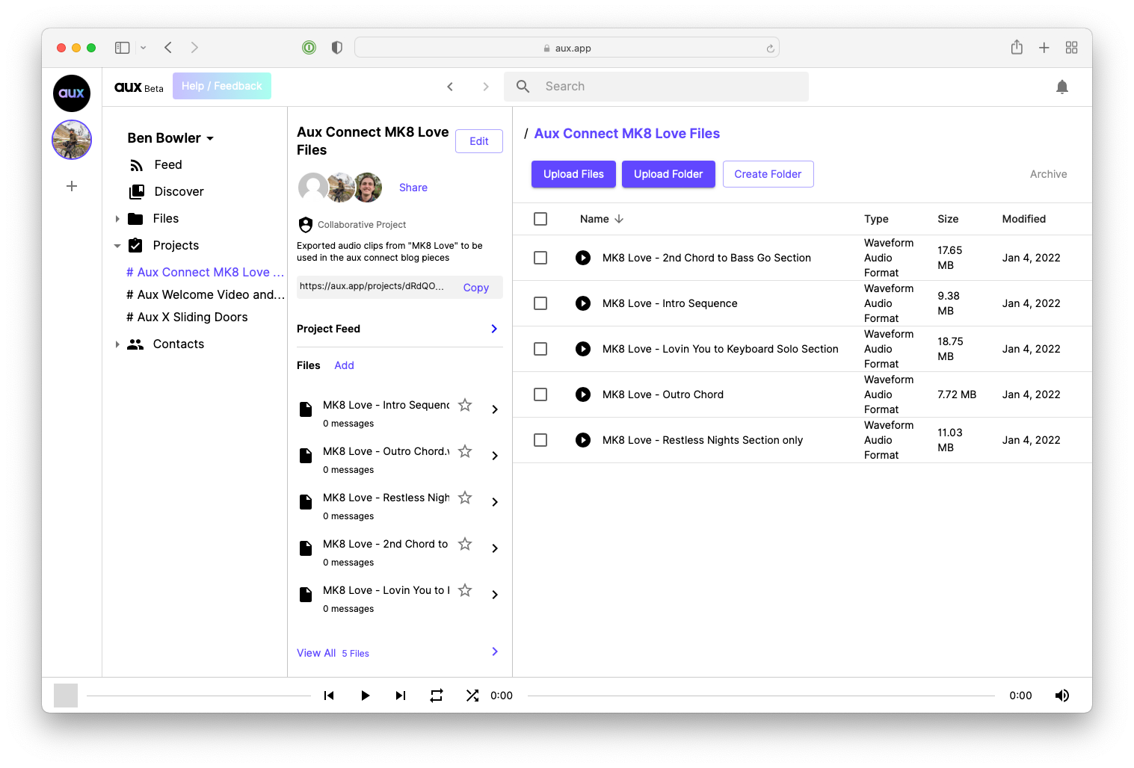The height and width of the screenshot is (768, 1134).
Task: Click the 1Password extension icon
Action: (309, 48)
